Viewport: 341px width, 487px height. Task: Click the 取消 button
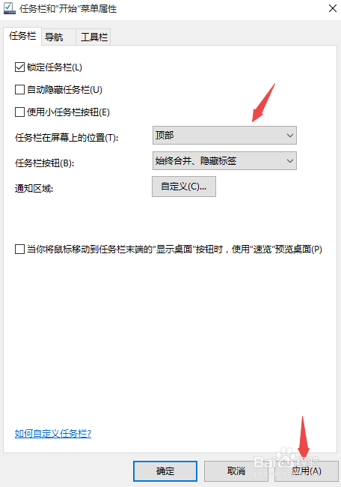[236, 471]
